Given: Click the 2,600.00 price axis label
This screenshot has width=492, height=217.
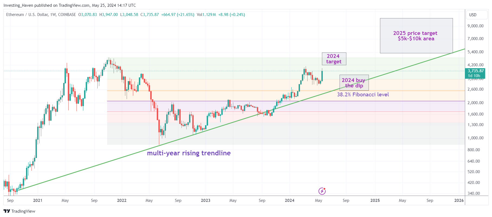Looking at the screenshot, I should (x=475, y=89).
